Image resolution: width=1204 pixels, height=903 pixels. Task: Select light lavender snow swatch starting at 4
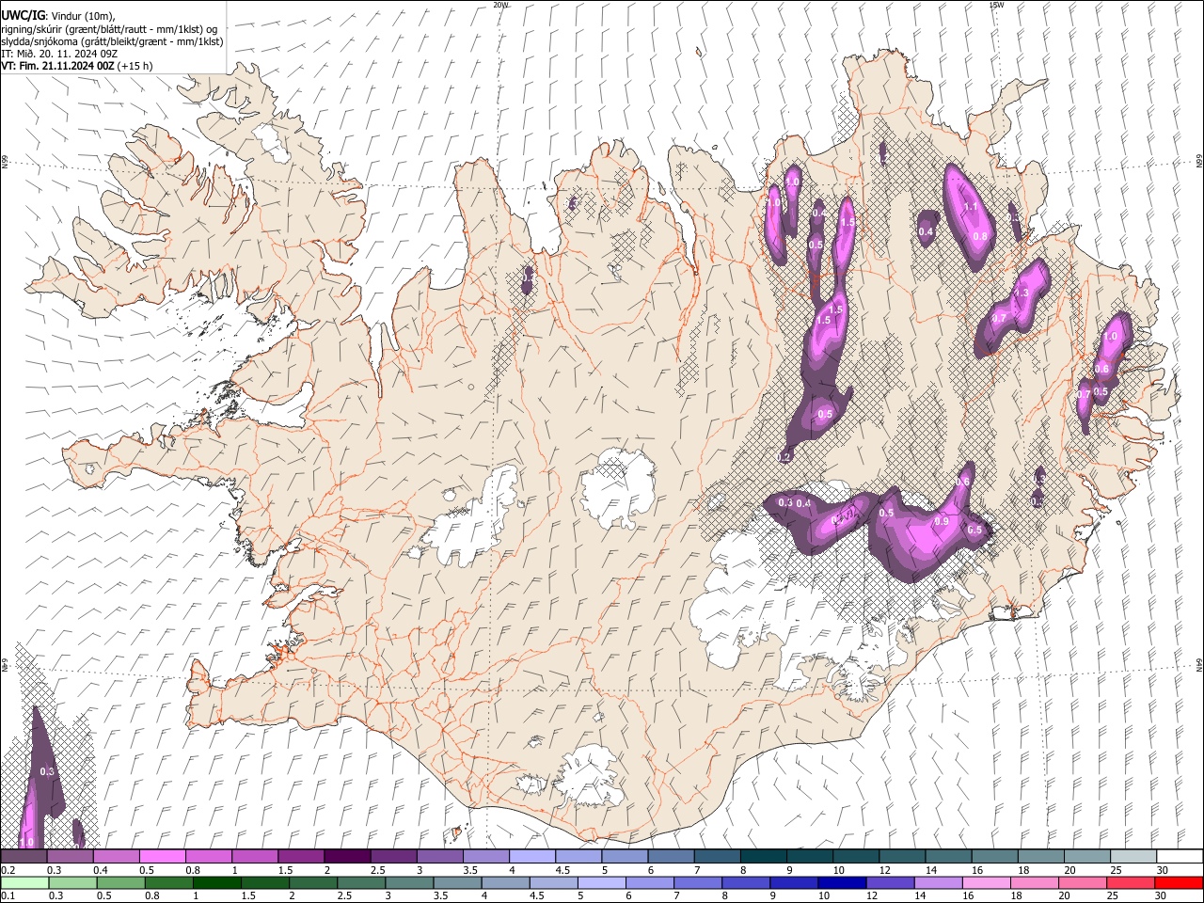532,856
